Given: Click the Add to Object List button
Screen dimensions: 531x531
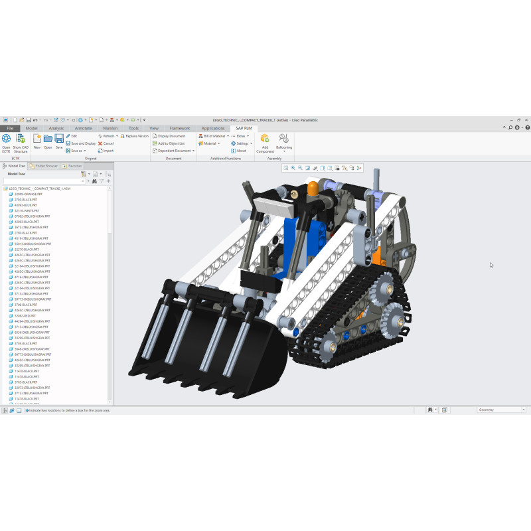Looking at the screenshot, I should pos(170,143).
